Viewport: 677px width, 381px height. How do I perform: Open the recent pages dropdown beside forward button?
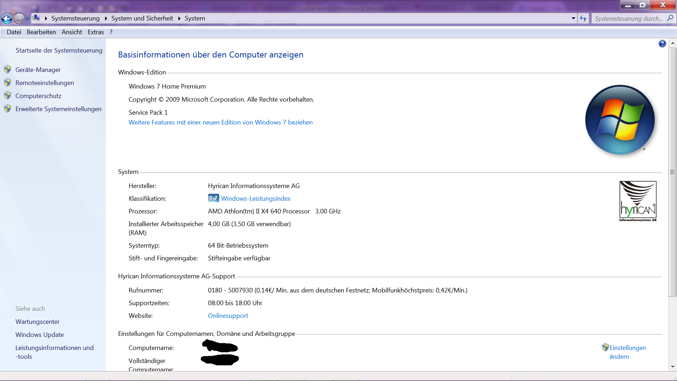pos(28,19)
